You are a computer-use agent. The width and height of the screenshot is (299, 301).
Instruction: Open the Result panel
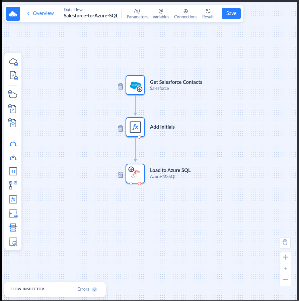[x=208, y=14]
